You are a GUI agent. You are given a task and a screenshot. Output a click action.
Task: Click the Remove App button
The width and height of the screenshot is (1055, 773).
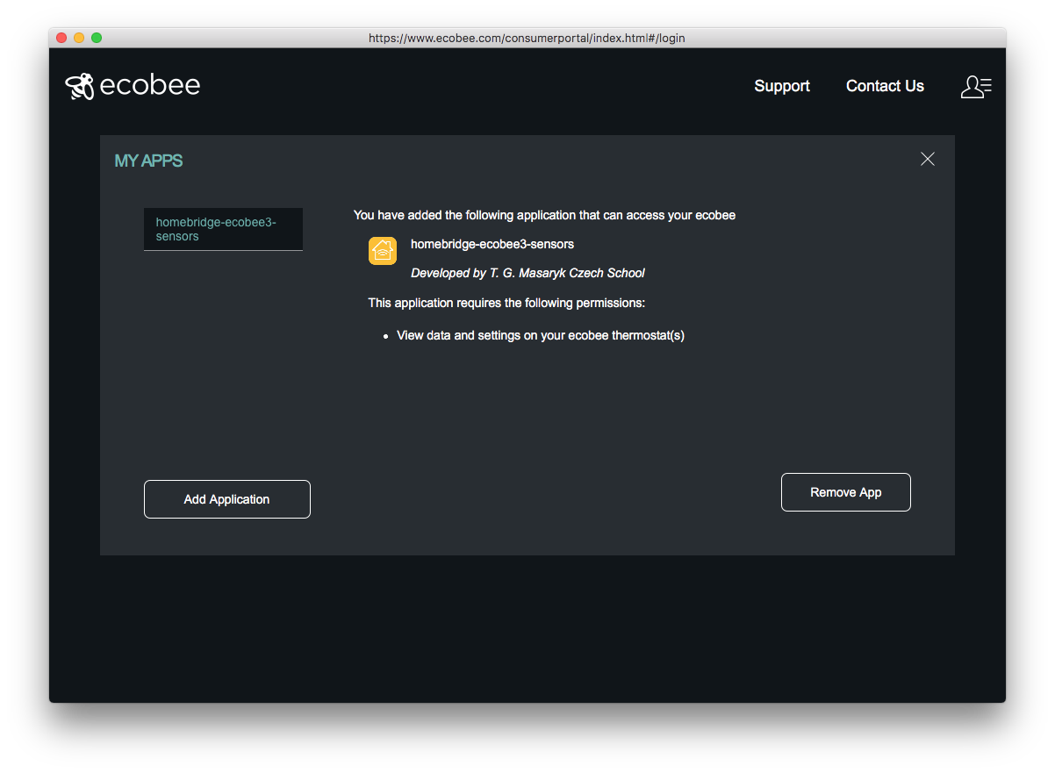tap(846, 492)
